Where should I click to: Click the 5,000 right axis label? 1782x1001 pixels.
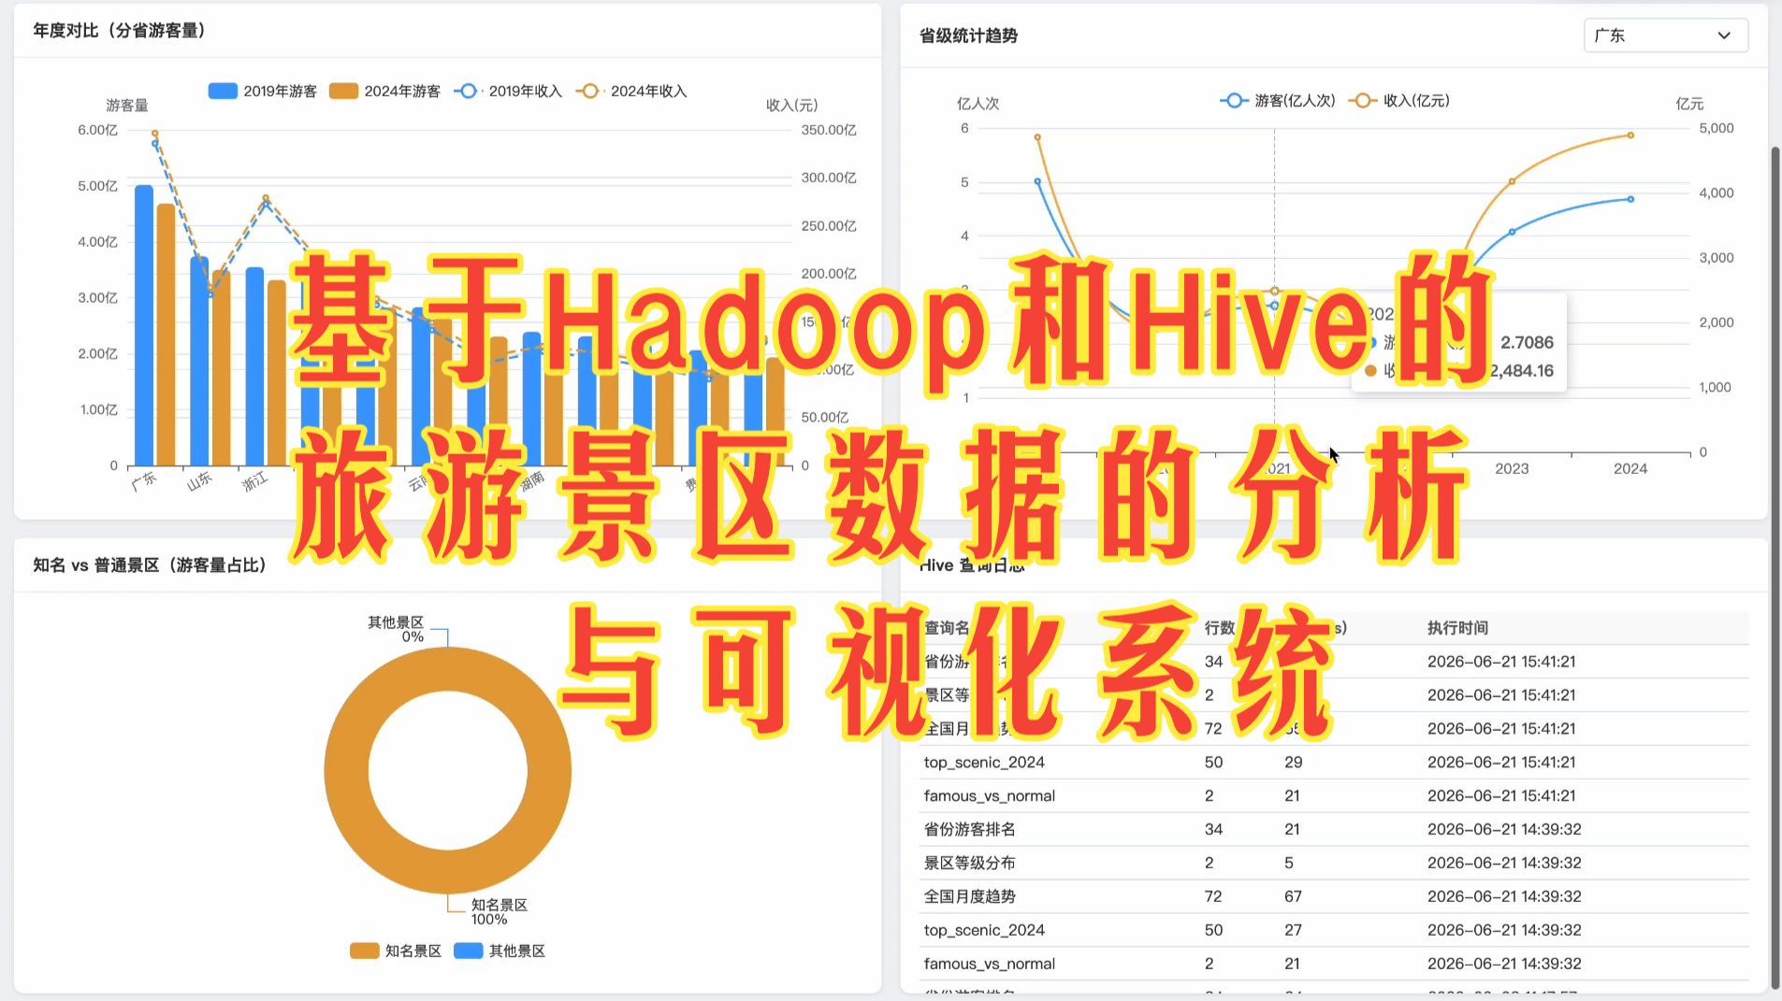[1717, 128]
